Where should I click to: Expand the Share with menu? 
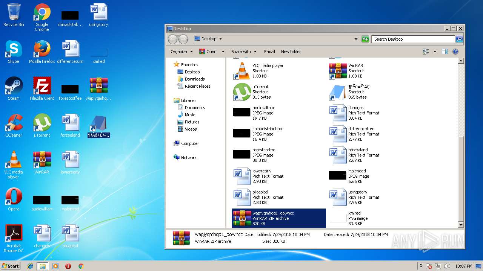tap(244, 52)
